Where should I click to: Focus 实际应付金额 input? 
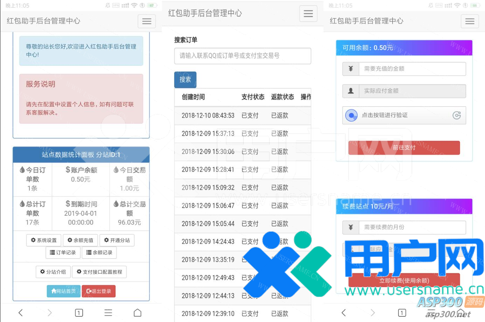click(413, 91)
